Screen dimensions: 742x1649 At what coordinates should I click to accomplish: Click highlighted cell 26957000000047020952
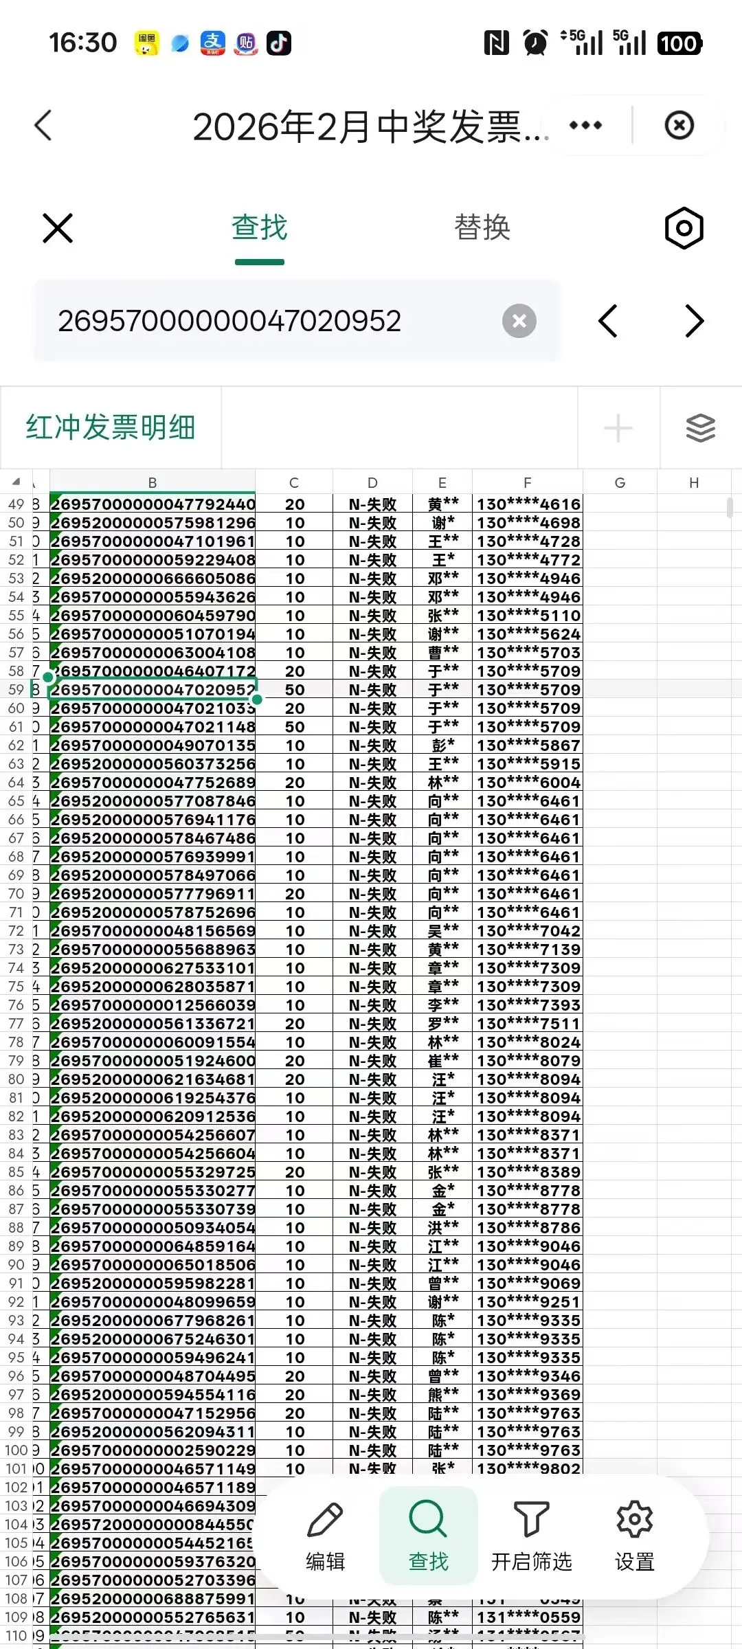153,689
